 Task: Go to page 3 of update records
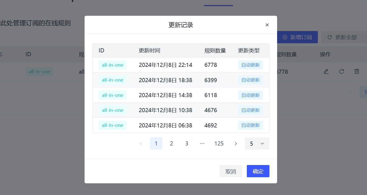[187, 144]
